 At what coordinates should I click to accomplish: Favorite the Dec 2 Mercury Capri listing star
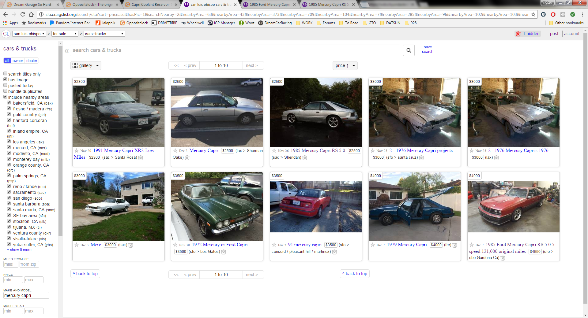coord(175,150)
